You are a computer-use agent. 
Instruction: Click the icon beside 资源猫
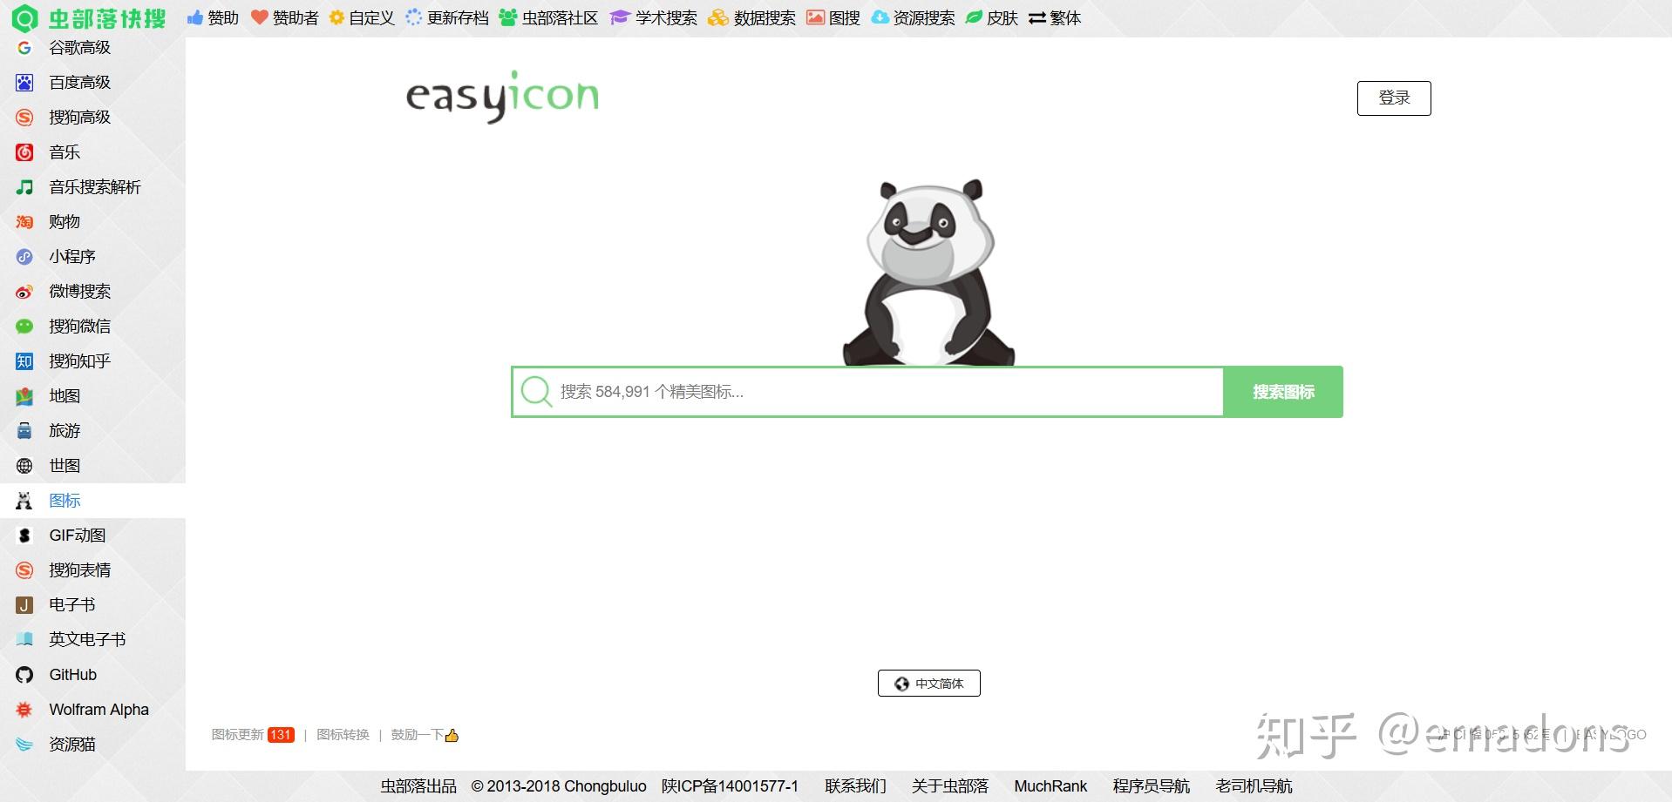pyautogui.click(x=24, y=745)
